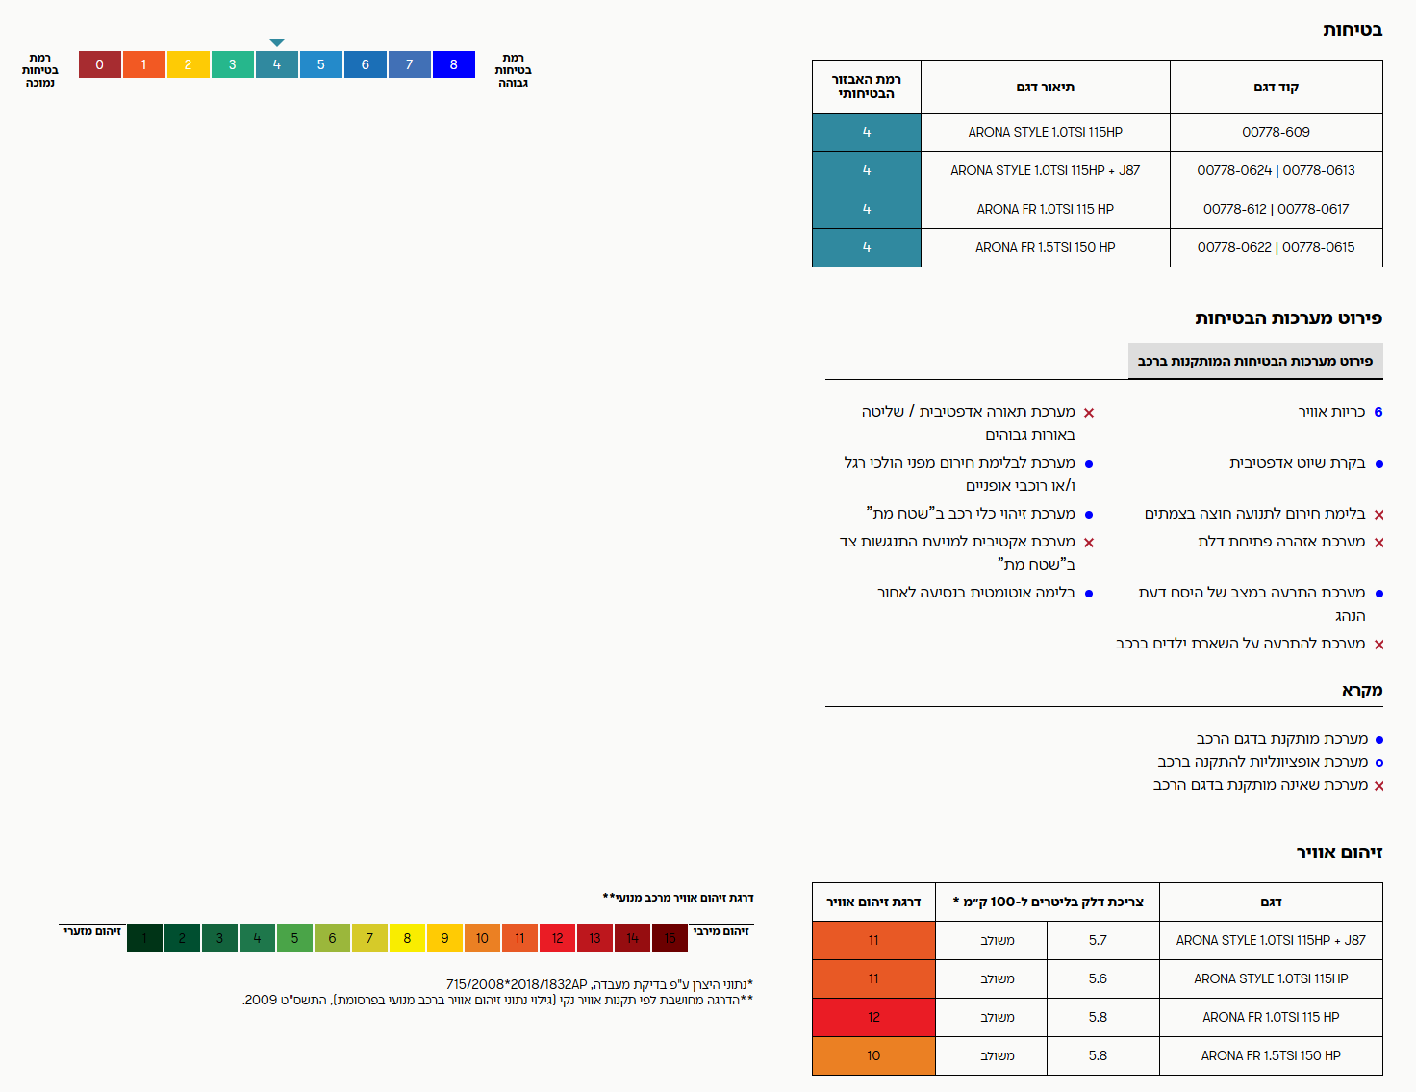This screenshot has width=1416, height=1092.
Task: Click the blue number 6 beside כריות אוויר
Action: 1378,412
